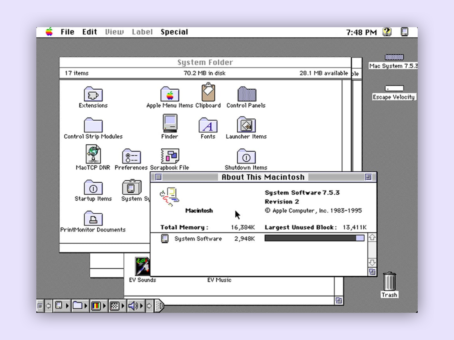Click the menu bar clock
Image resolution: width=454 pixels, height=340 pixels.
coord(361,32)
